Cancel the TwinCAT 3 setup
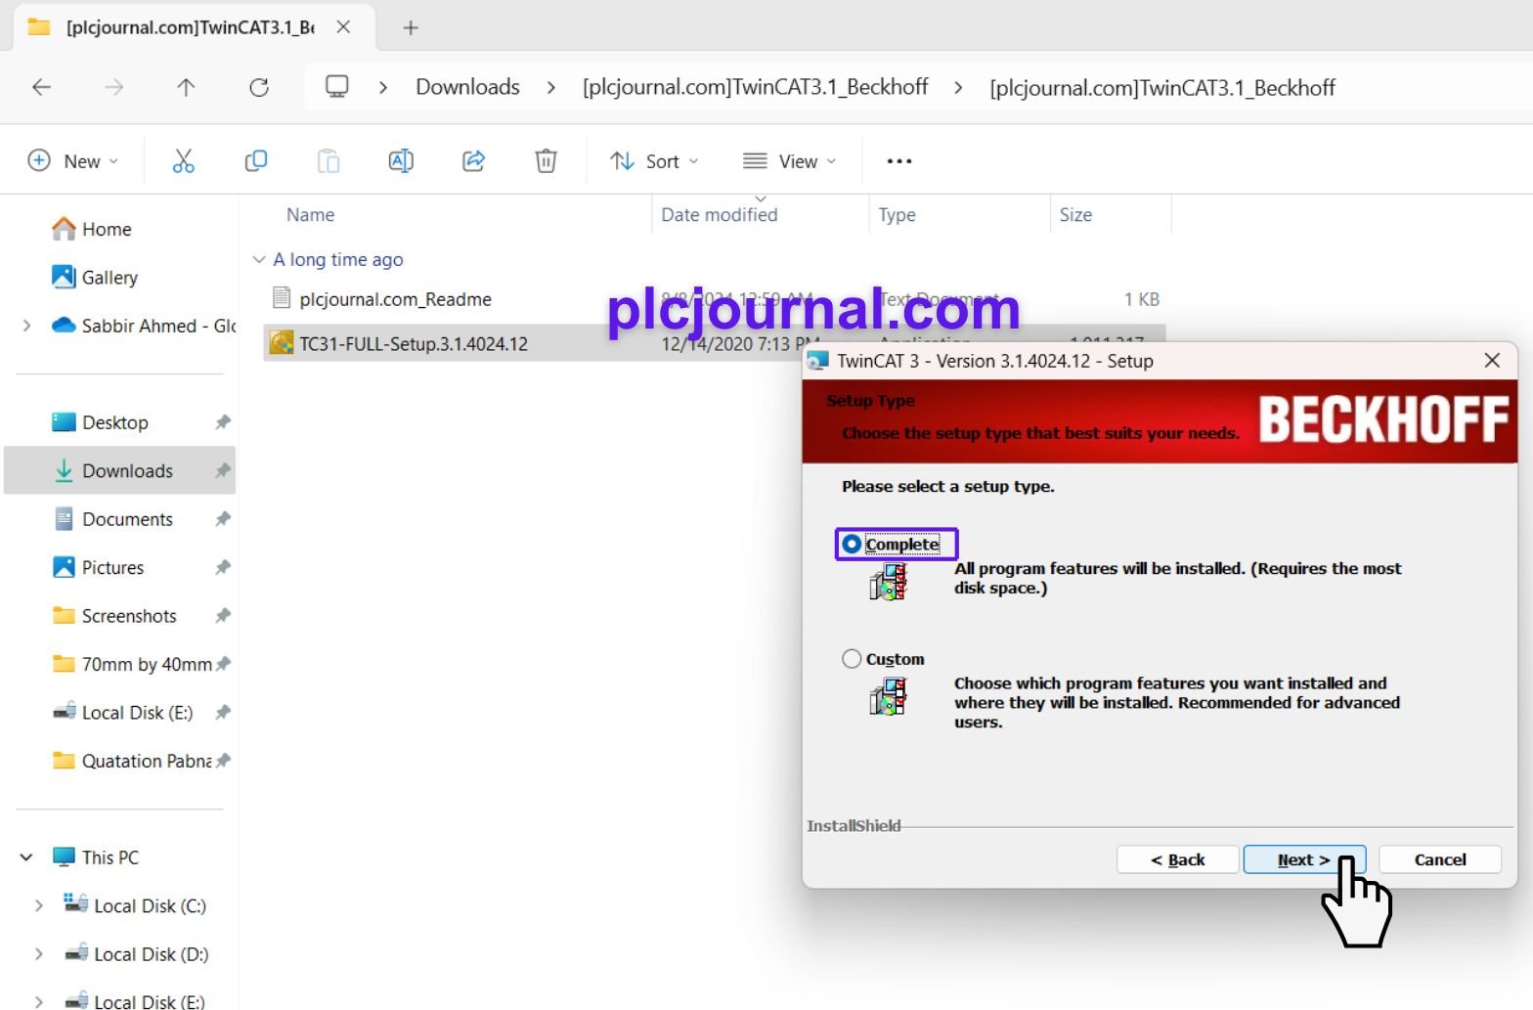 (1439, 859)
